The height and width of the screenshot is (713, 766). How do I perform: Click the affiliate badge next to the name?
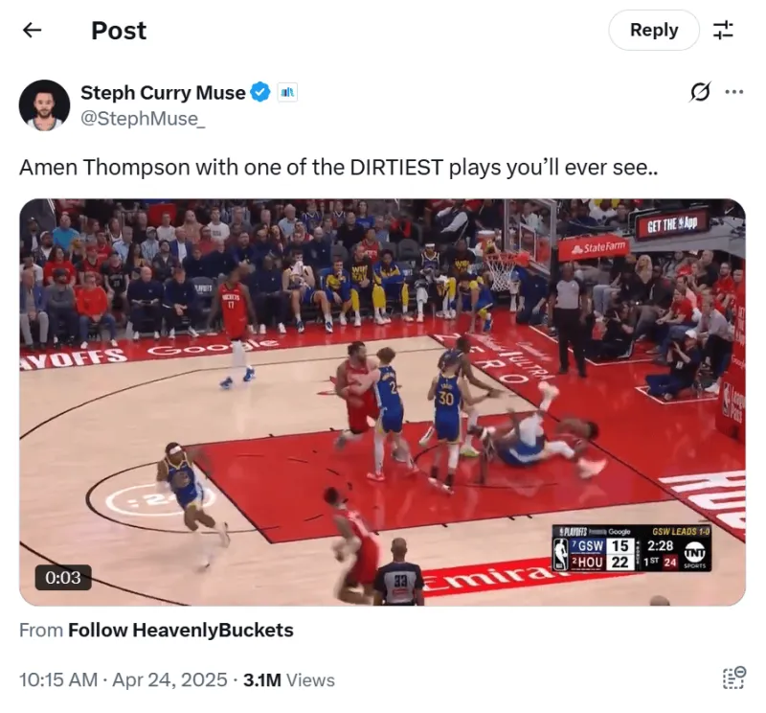click(x=288, y=92)
